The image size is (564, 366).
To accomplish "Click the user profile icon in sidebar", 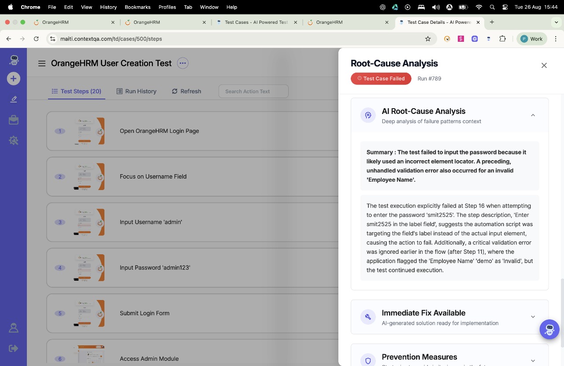I will click(x=13, y=328).
